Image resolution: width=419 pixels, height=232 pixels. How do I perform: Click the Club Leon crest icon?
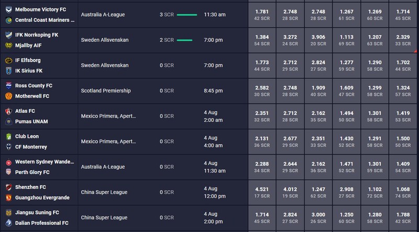click(8, 136)
